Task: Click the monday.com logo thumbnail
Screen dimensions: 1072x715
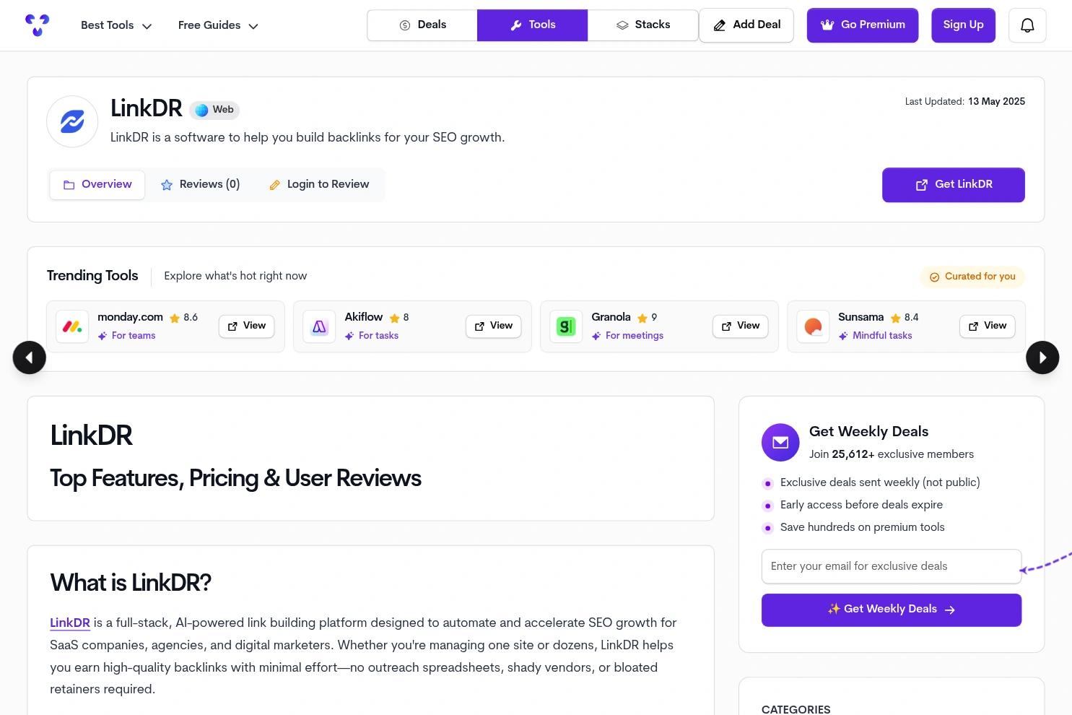Action: (72, 326)
